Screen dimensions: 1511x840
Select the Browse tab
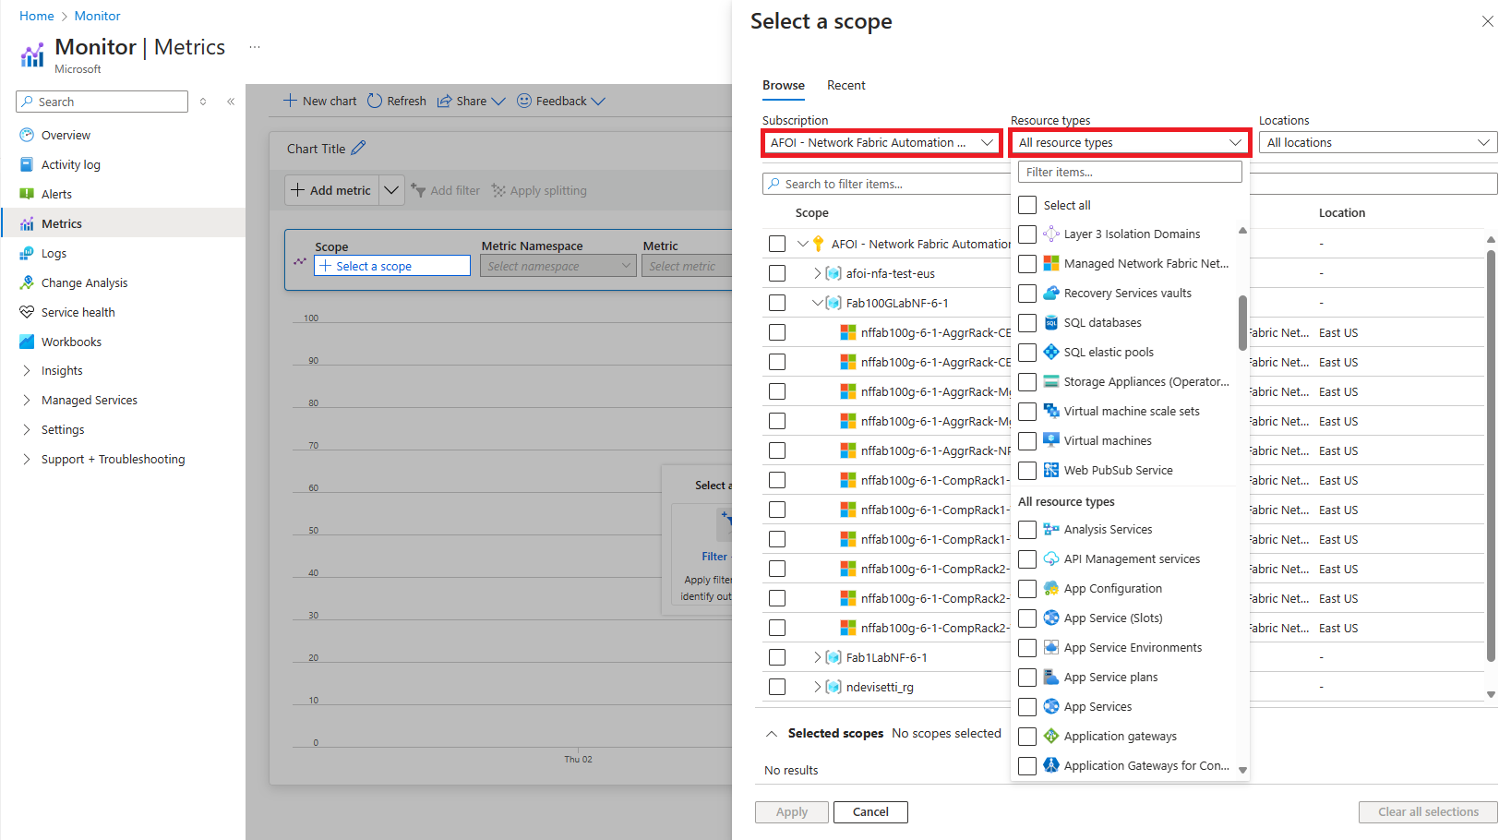(x=784, y=85)
